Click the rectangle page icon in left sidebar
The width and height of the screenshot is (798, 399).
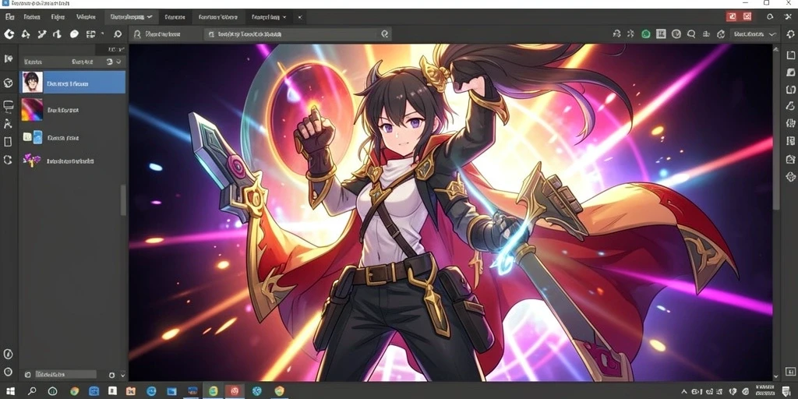click(8, 142)
